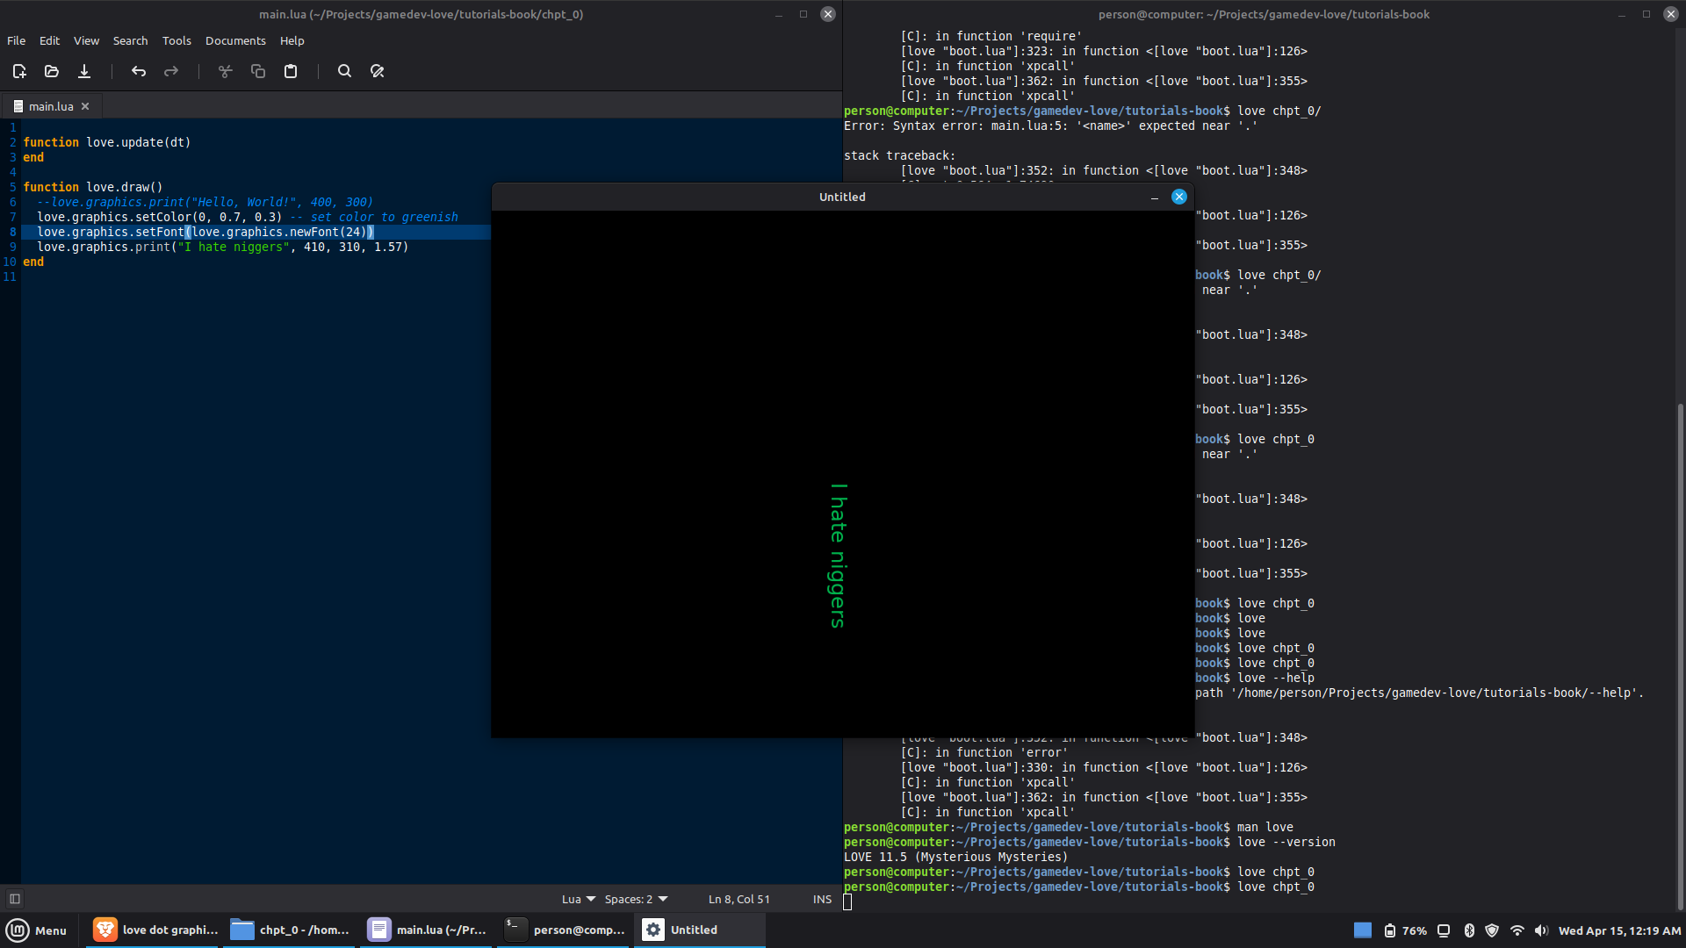Open the Documents menu
Image resolution: width=1686 pixels, height=948 pixels.
235,40
